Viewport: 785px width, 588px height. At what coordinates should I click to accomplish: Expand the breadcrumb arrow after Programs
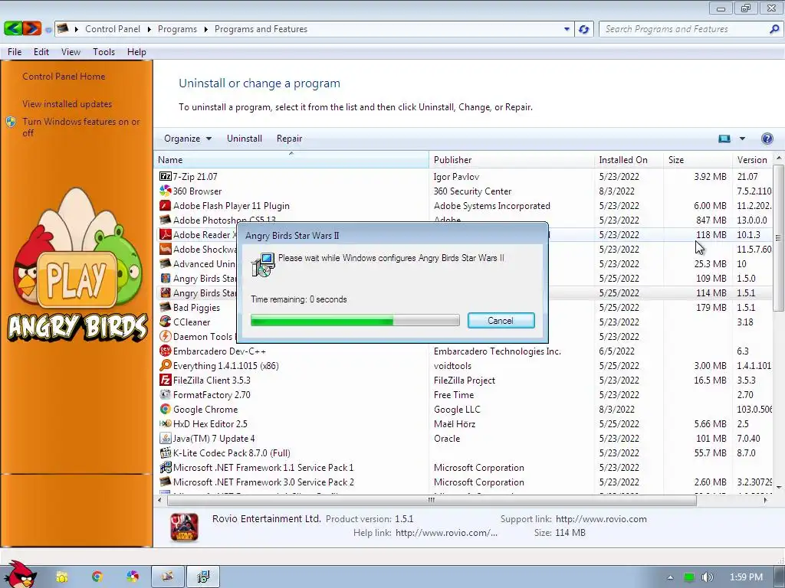click(x=205, y=29)
